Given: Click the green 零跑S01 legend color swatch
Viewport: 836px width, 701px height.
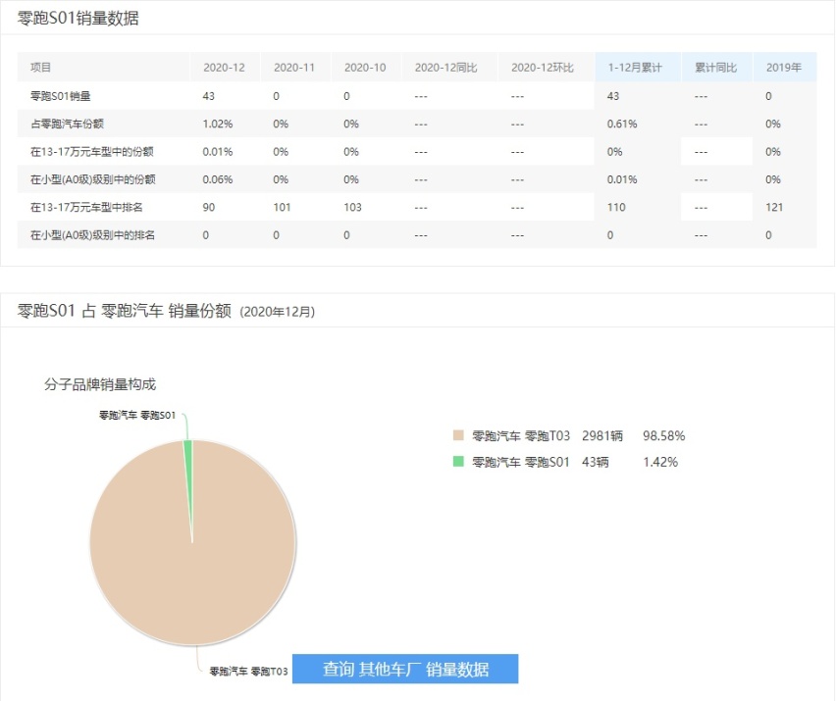Looking at the screenshot, I should click(x=458, y=462).
